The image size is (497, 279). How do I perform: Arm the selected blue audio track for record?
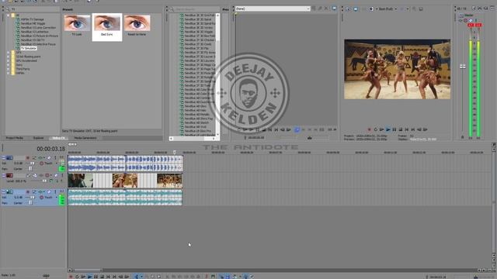(x=28, y=191)
